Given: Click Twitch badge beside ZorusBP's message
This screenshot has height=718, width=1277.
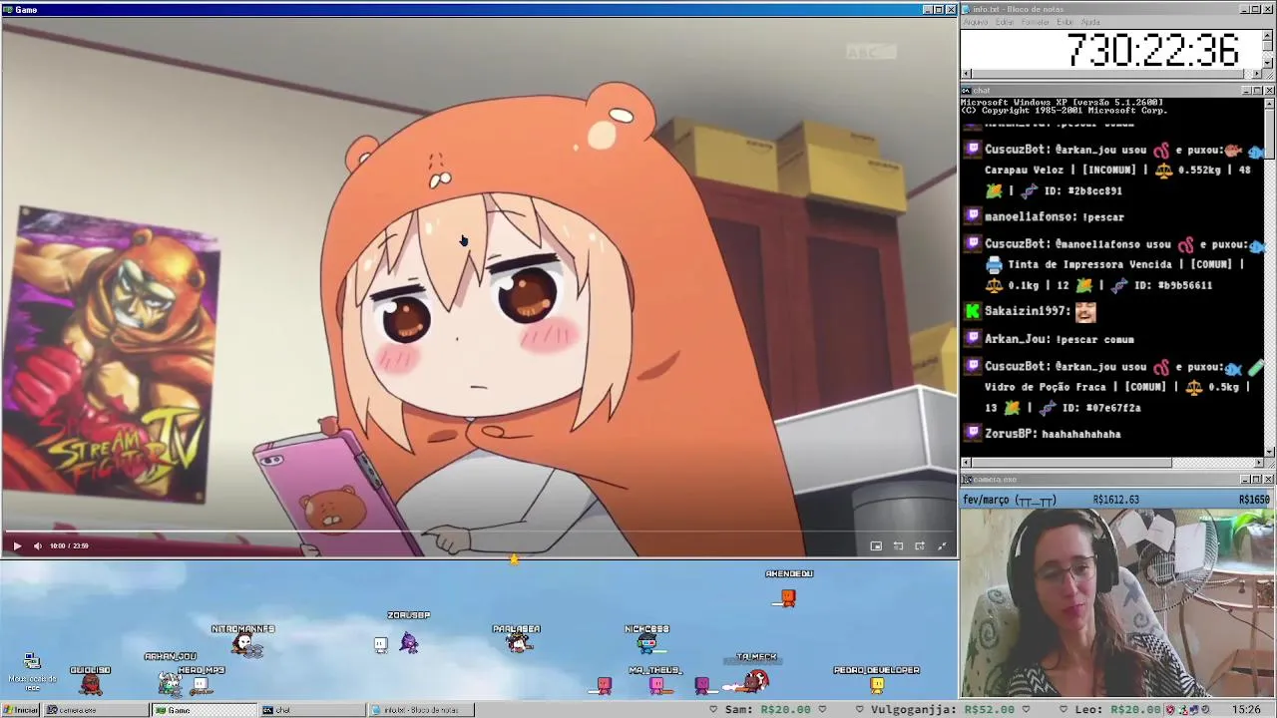Looking at the screenshot, I should coord(973,434).
